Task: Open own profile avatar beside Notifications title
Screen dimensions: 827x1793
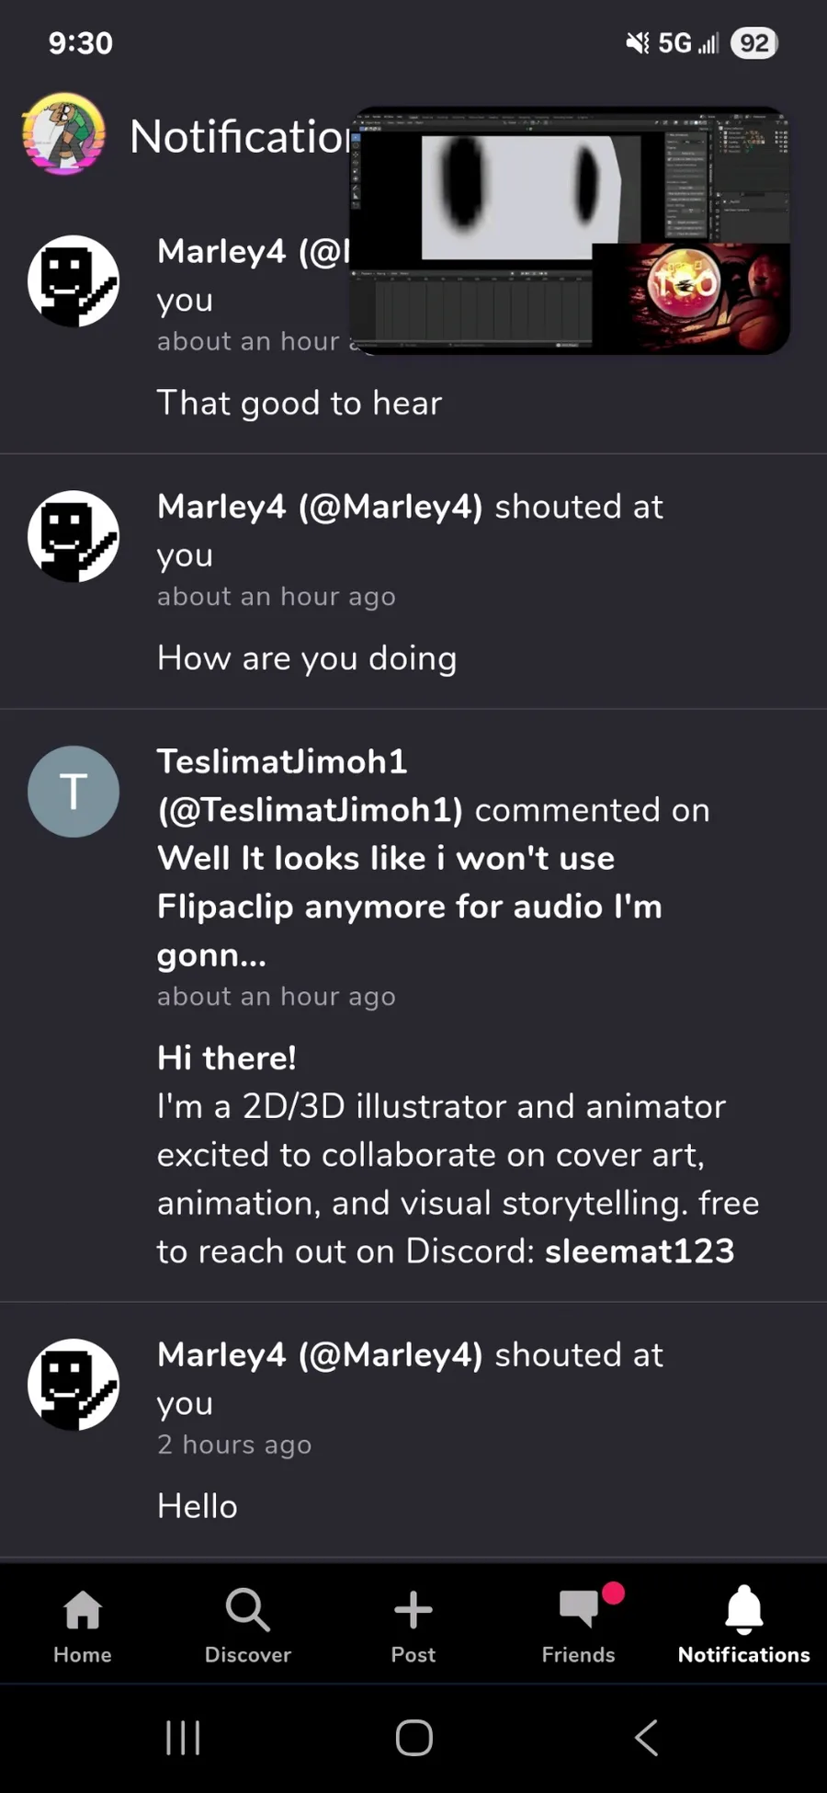Action: pos(63,134)
